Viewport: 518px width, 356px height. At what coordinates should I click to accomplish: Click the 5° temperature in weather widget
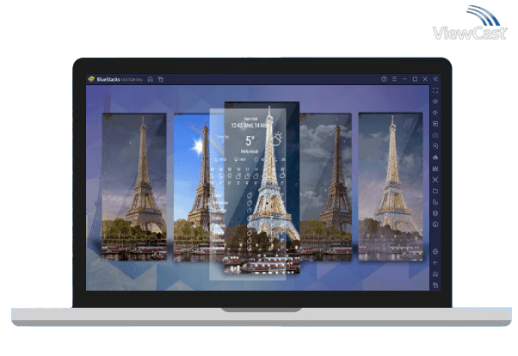pyautogui.click(x=250, y=141)
